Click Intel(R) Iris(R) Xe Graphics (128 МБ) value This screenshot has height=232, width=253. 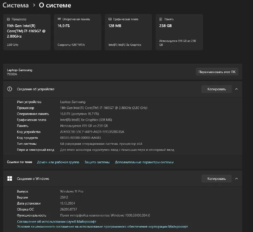point(86,120)
